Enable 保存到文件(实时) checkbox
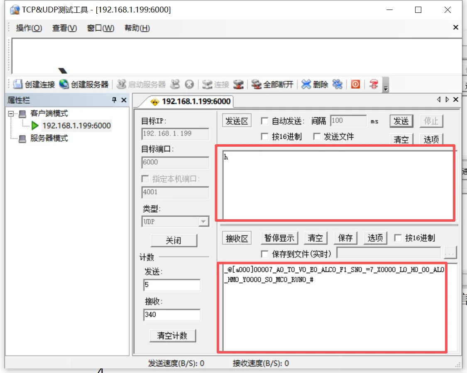Screen dimensions: 467x373 point(264,254)
